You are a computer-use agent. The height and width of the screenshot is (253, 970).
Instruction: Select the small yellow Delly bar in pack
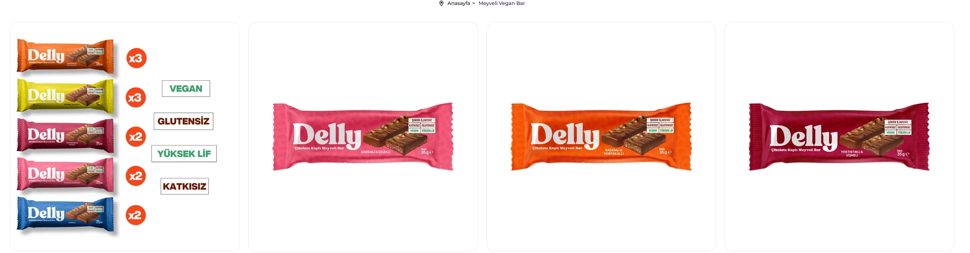(65, 96)
